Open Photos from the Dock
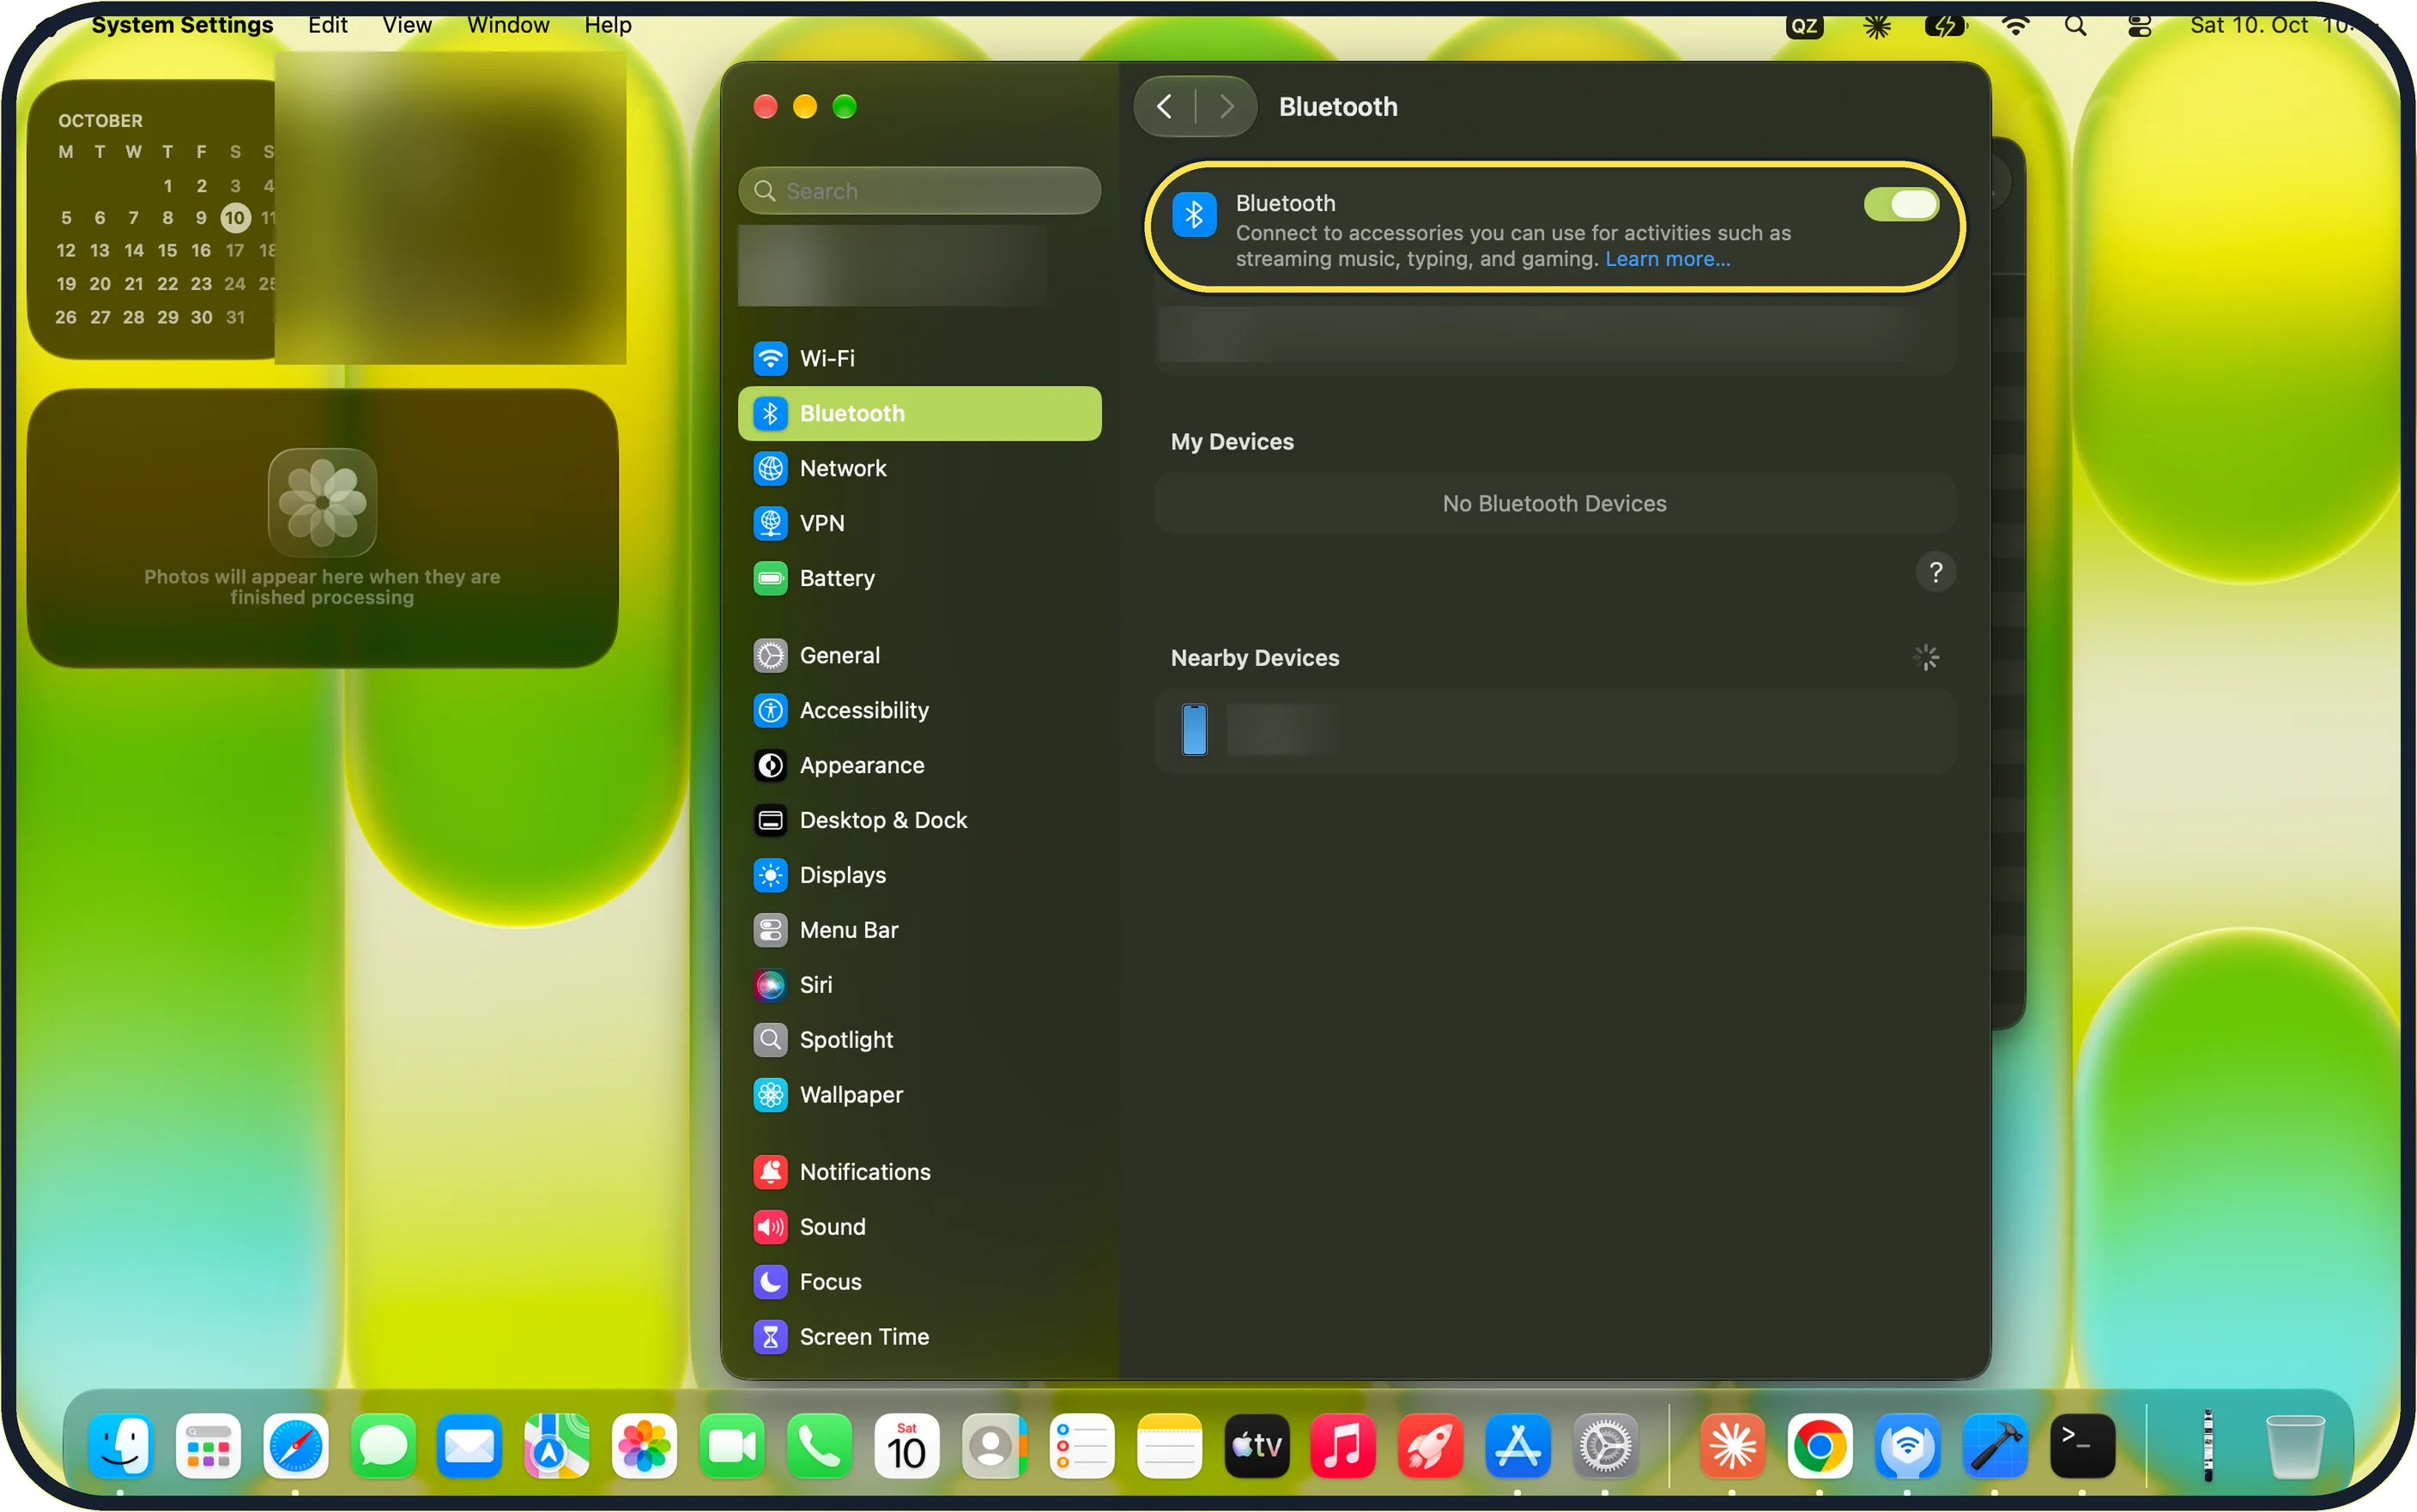Image resolution: width=2417 pixels, height=1512 pixels. click(645, 1446)
